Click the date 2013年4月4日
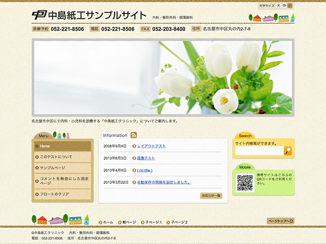Image resolution: width=326 pixels, height=244 pixels. click(115, 170)
